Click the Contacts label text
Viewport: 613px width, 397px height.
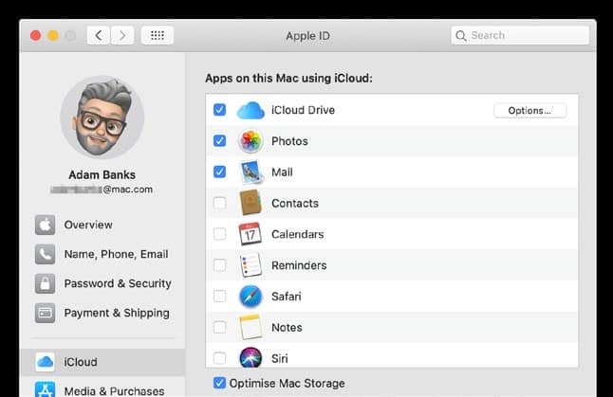click(x=295, y=204)
